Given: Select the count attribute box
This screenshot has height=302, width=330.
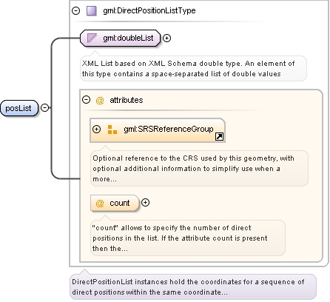Looking at the screenshot, I should click(115, 203).
